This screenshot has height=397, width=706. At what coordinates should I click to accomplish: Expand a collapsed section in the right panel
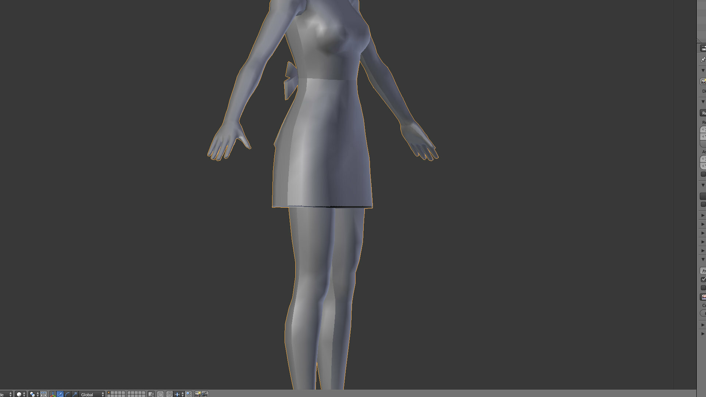click(x=703, y=215)
